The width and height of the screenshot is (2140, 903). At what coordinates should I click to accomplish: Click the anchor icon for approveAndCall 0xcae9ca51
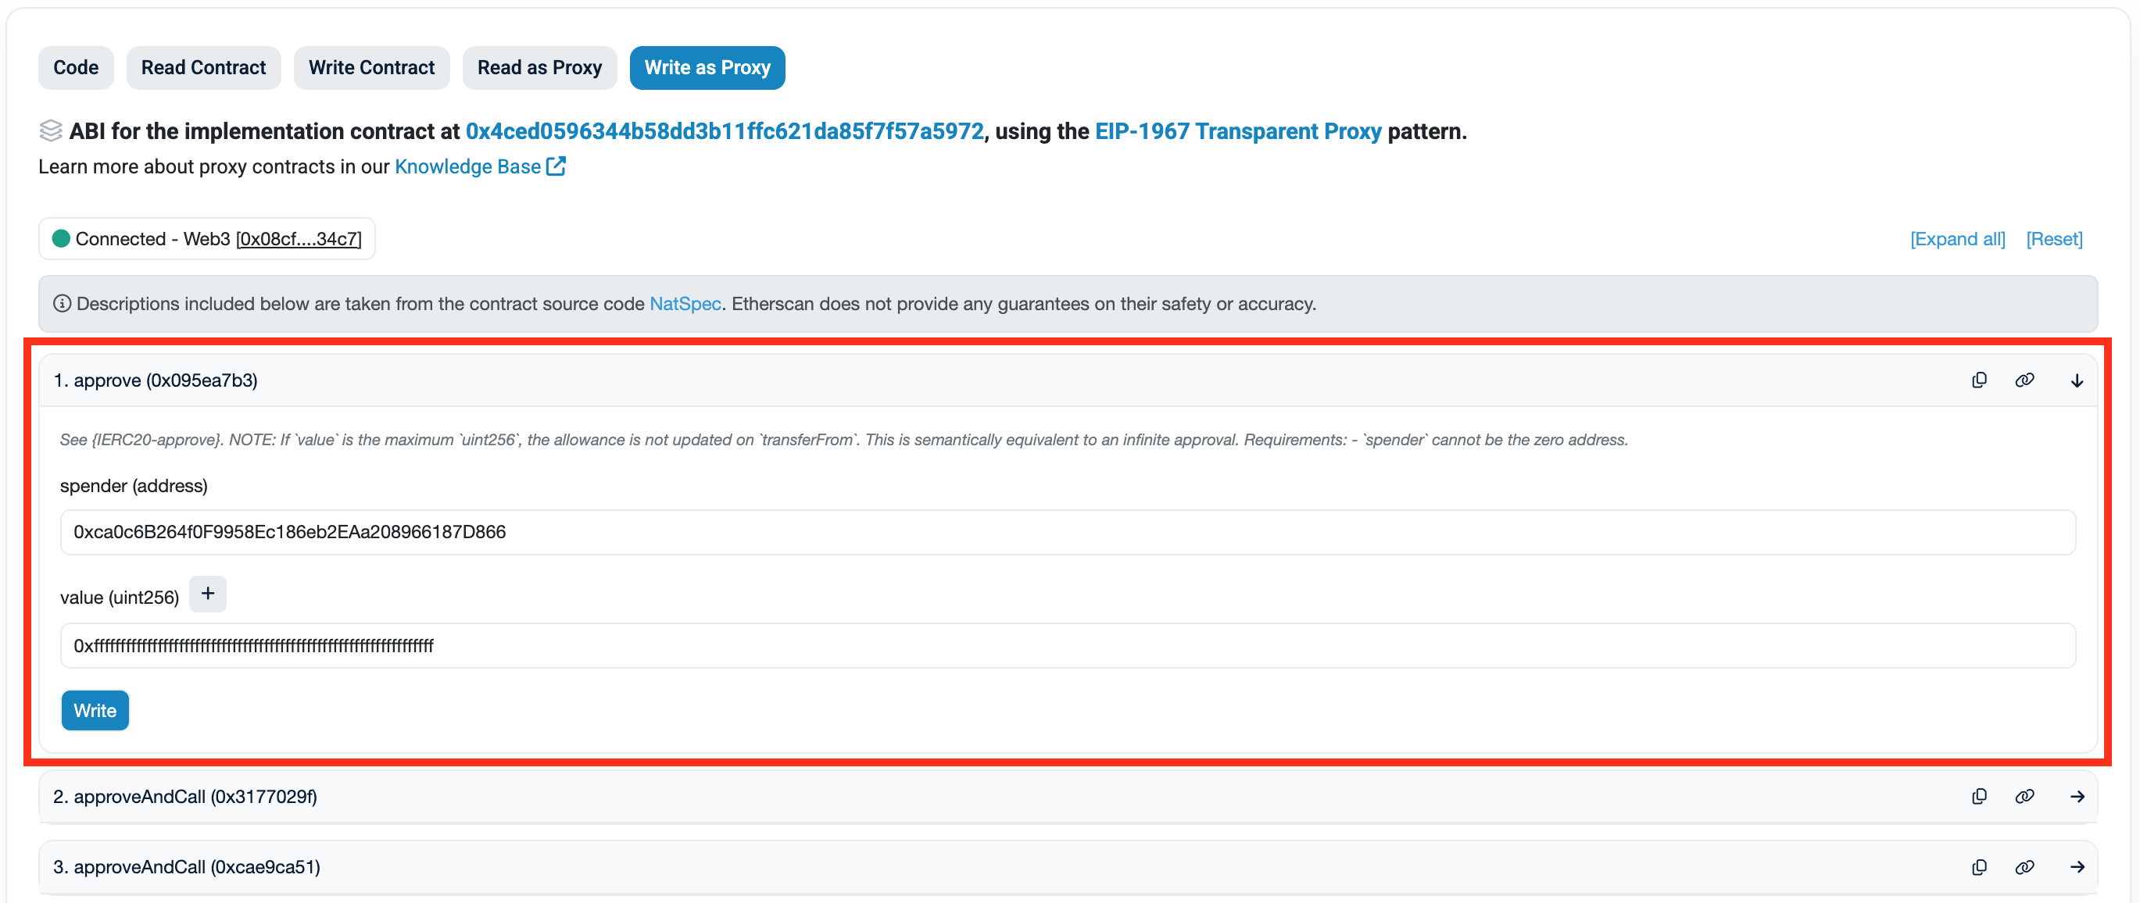click(x=2025, y=868)
